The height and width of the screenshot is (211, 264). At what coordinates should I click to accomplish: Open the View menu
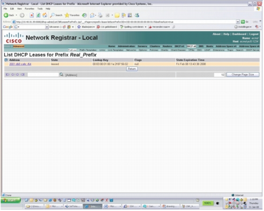19,9
